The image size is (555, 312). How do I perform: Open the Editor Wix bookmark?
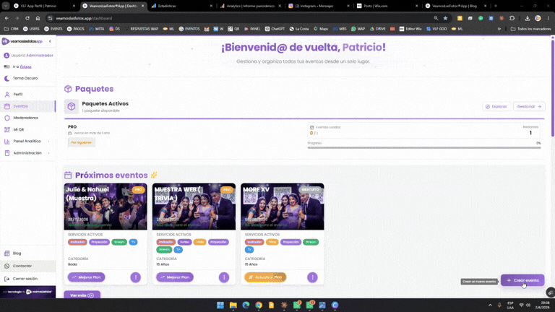(x=410, y=29)
